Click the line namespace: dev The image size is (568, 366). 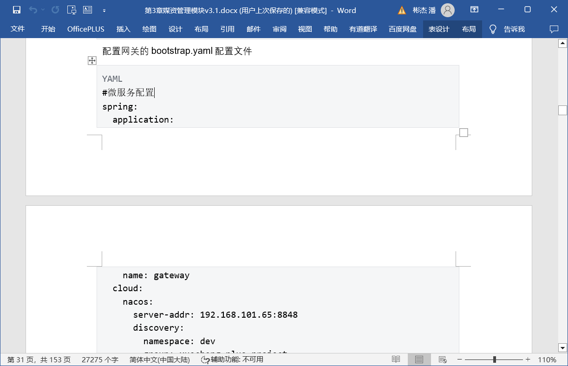(179, 341)
